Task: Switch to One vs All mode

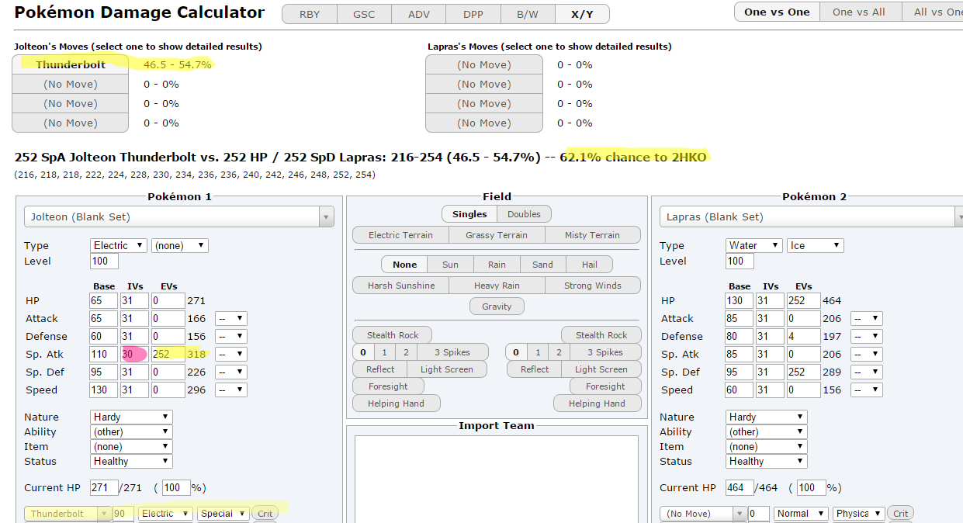Action: (x=859, y=12)
